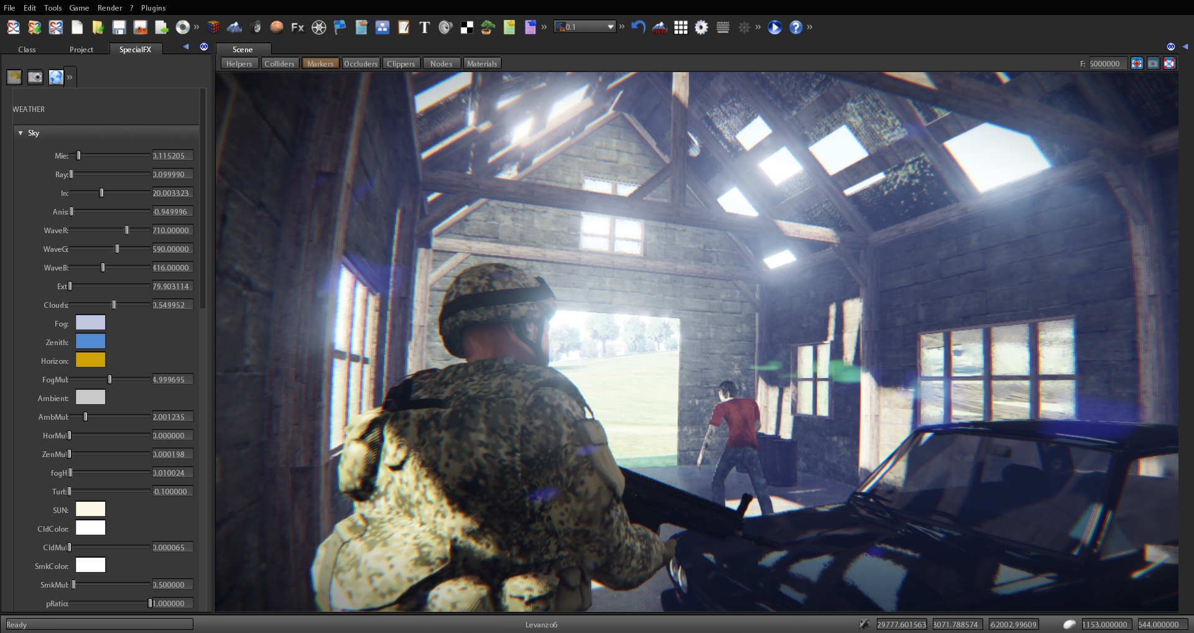1194x633 pixels.
Task: Open the Plugins menu
Action: tap(152, 7)
